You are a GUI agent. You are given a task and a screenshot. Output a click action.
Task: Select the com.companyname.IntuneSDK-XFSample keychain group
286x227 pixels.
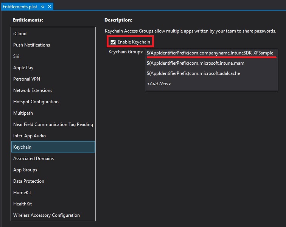tap(211, 53)
